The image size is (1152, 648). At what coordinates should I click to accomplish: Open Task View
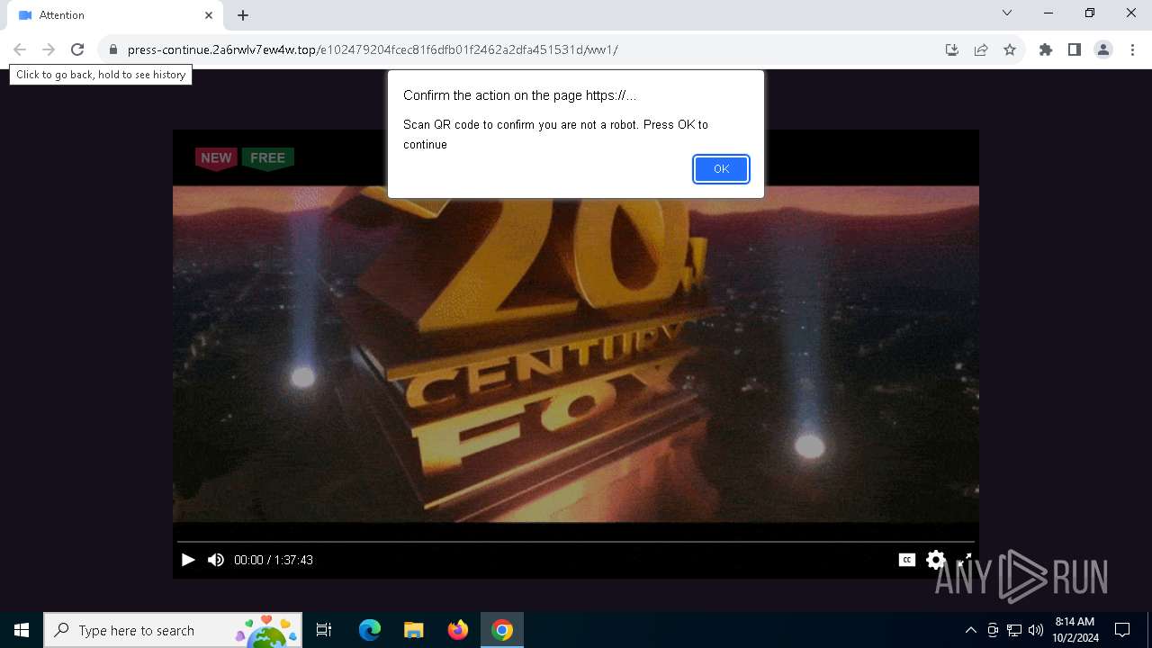[x=324, y=630]
